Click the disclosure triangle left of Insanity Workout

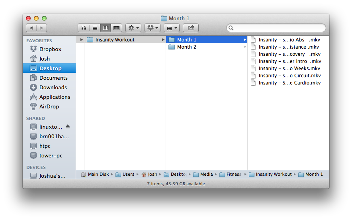click(x=82, y=40)
